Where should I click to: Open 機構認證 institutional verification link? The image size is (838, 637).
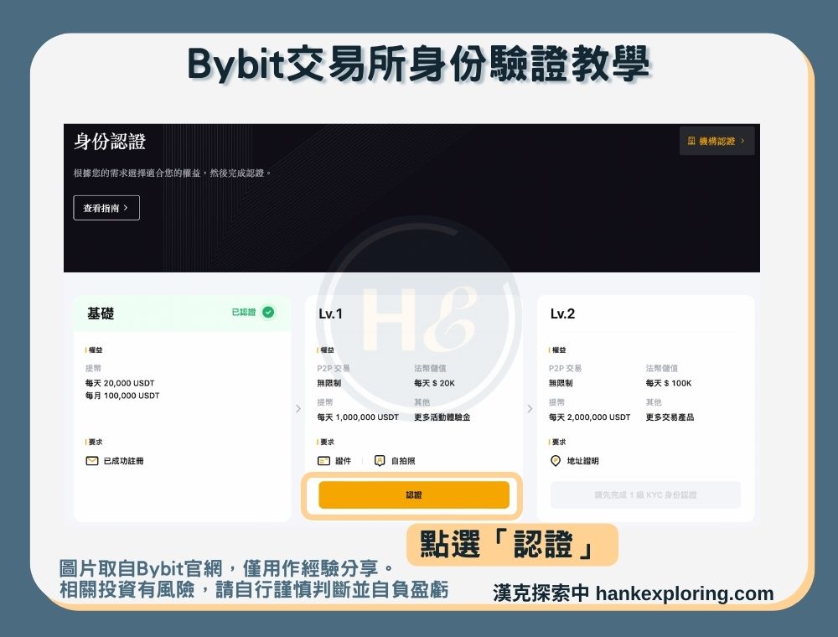coord(716,141)
